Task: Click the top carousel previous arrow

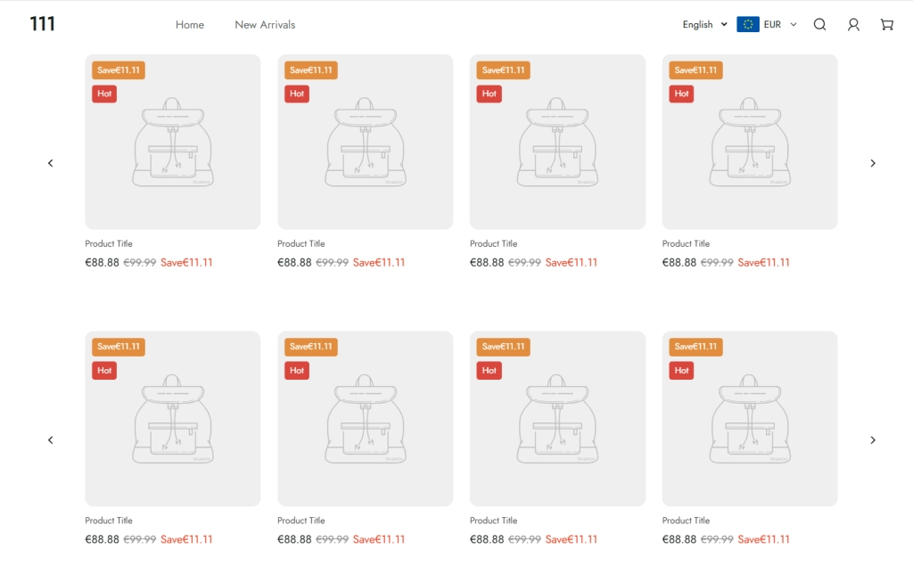Action: pos(51,163)
